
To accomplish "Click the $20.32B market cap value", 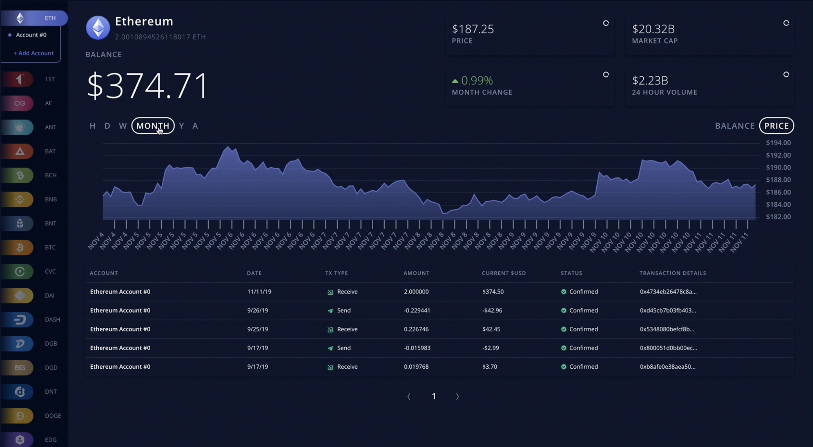I will click(x=653, y=29).
